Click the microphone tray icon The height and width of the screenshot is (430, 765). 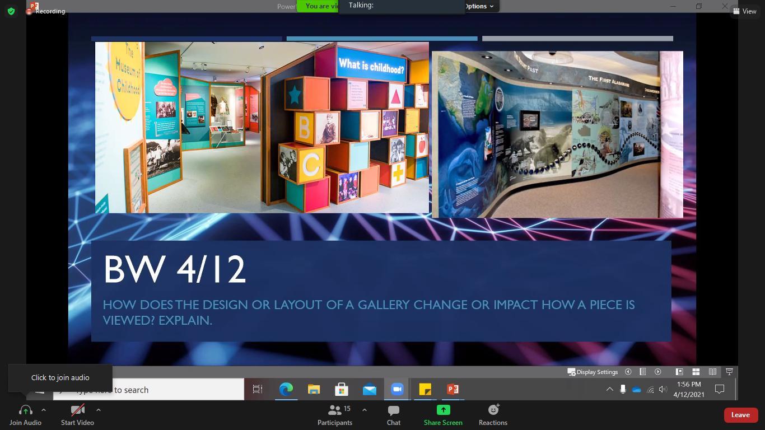[623, 390]
